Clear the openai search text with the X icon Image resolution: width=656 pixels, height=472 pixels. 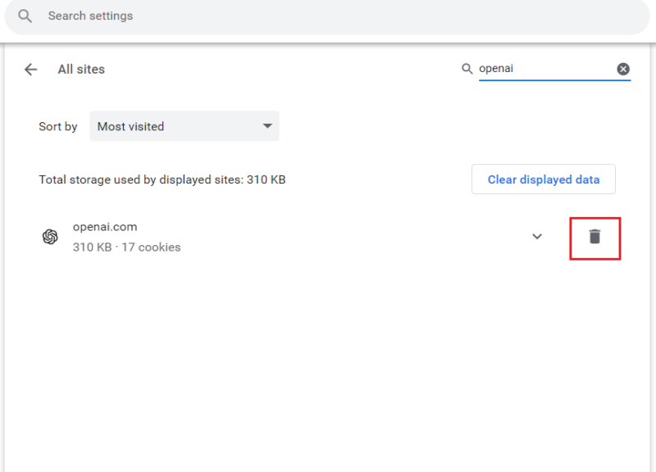(623, 68)
